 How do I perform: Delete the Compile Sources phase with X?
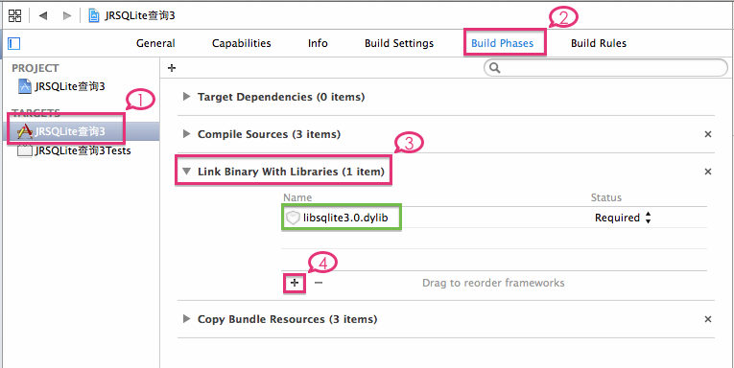(708, 134)
